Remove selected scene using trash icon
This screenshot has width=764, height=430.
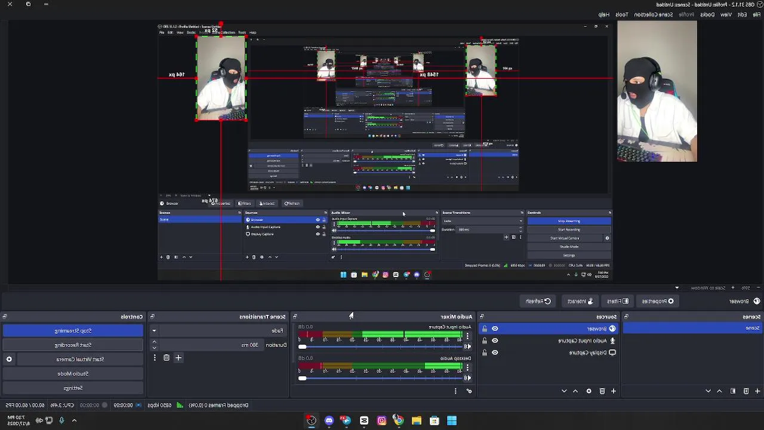click(x=746, y=391)
